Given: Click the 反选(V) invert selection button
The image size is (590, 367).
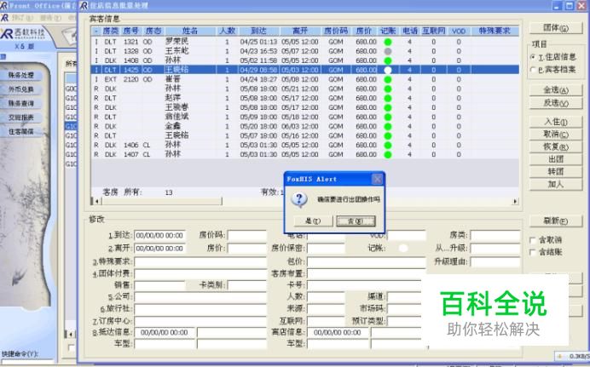Looking at the screenshot, I should pos(556,103).
